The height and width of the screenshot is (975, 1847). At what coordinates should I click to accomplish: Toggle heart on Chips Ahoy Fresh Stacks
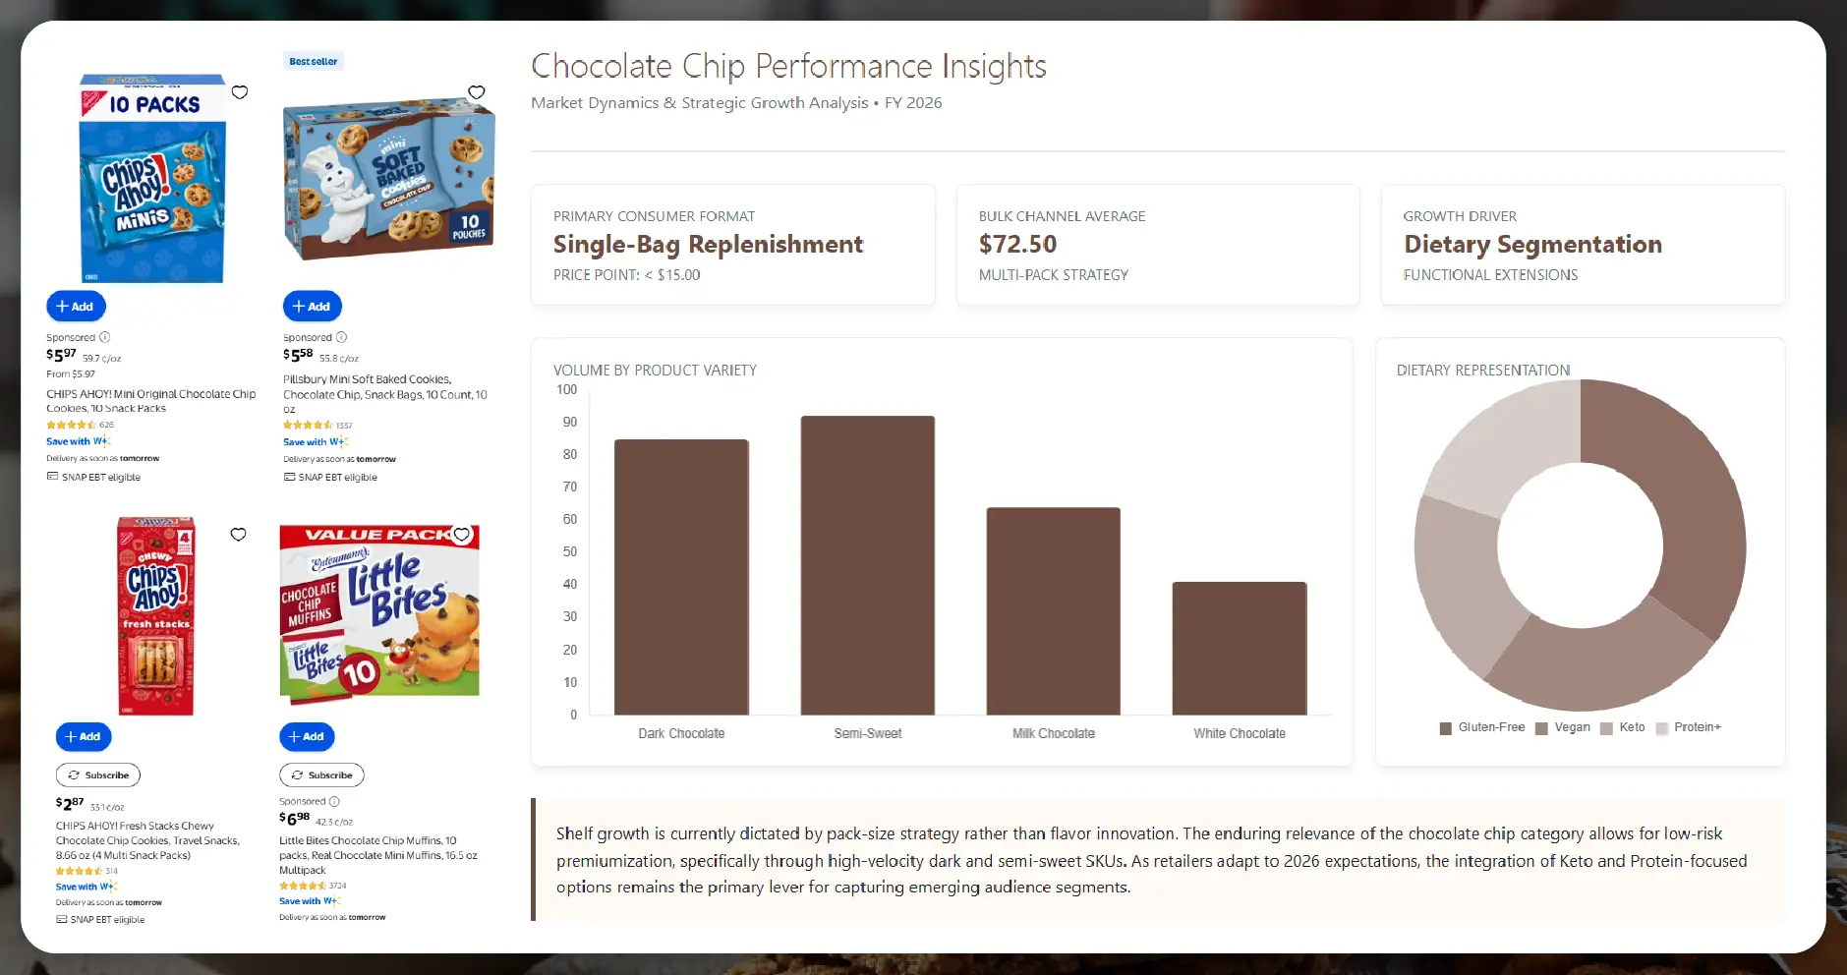pos(238,535)
